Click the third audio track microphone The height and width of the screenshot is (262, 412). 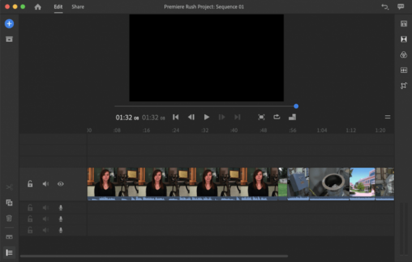61,230
